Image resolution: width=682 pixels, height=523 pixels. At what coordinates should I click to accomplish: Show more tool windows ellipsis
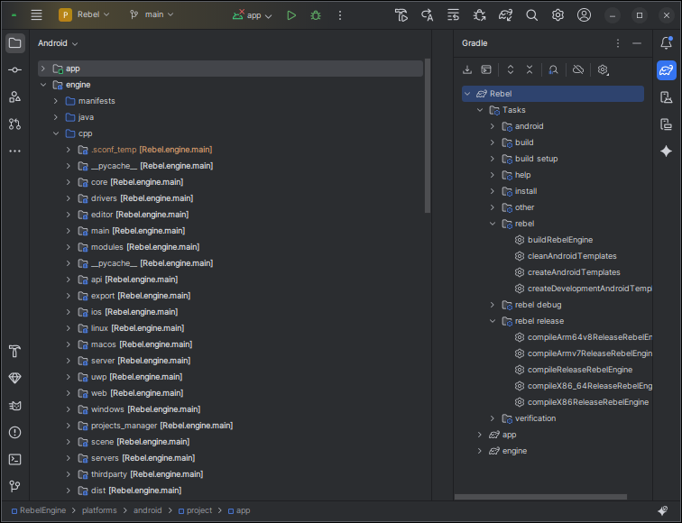coord(14,151)
